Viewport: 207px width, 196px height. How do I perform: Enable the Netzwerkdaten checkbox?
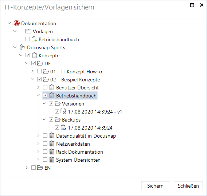coord(45,143)
